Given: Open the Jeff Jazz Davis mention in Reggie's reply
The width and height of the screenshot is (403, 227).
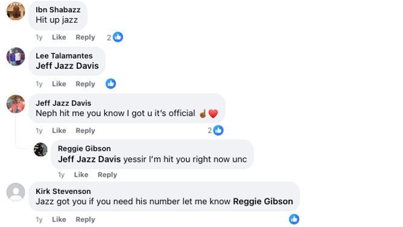Looking at the screenshot, I should [89, 159].
